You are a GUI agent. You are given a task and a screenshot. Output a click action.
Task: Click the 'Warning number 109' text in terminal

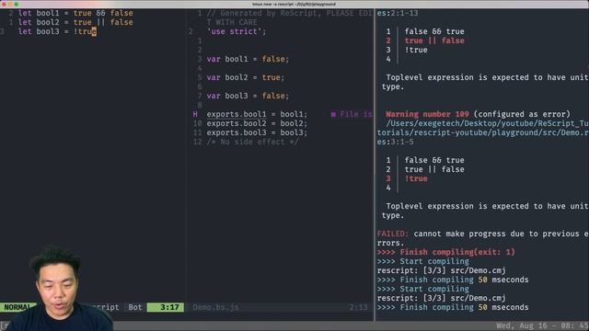pos(427,114)
